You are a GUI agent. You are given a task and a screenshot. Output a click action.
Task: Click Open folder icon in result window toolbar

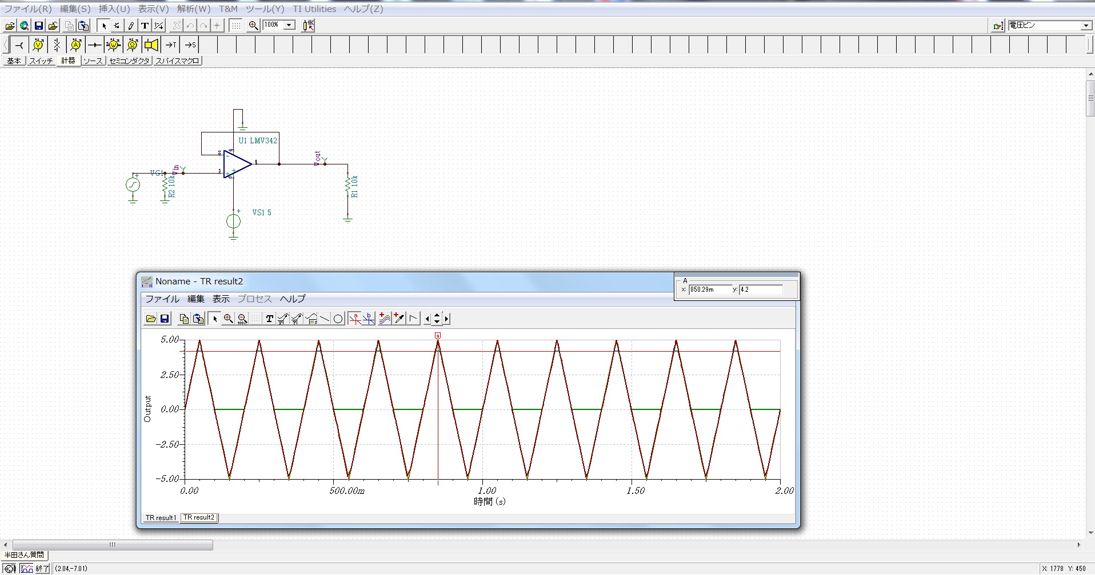tap(151, 319)
